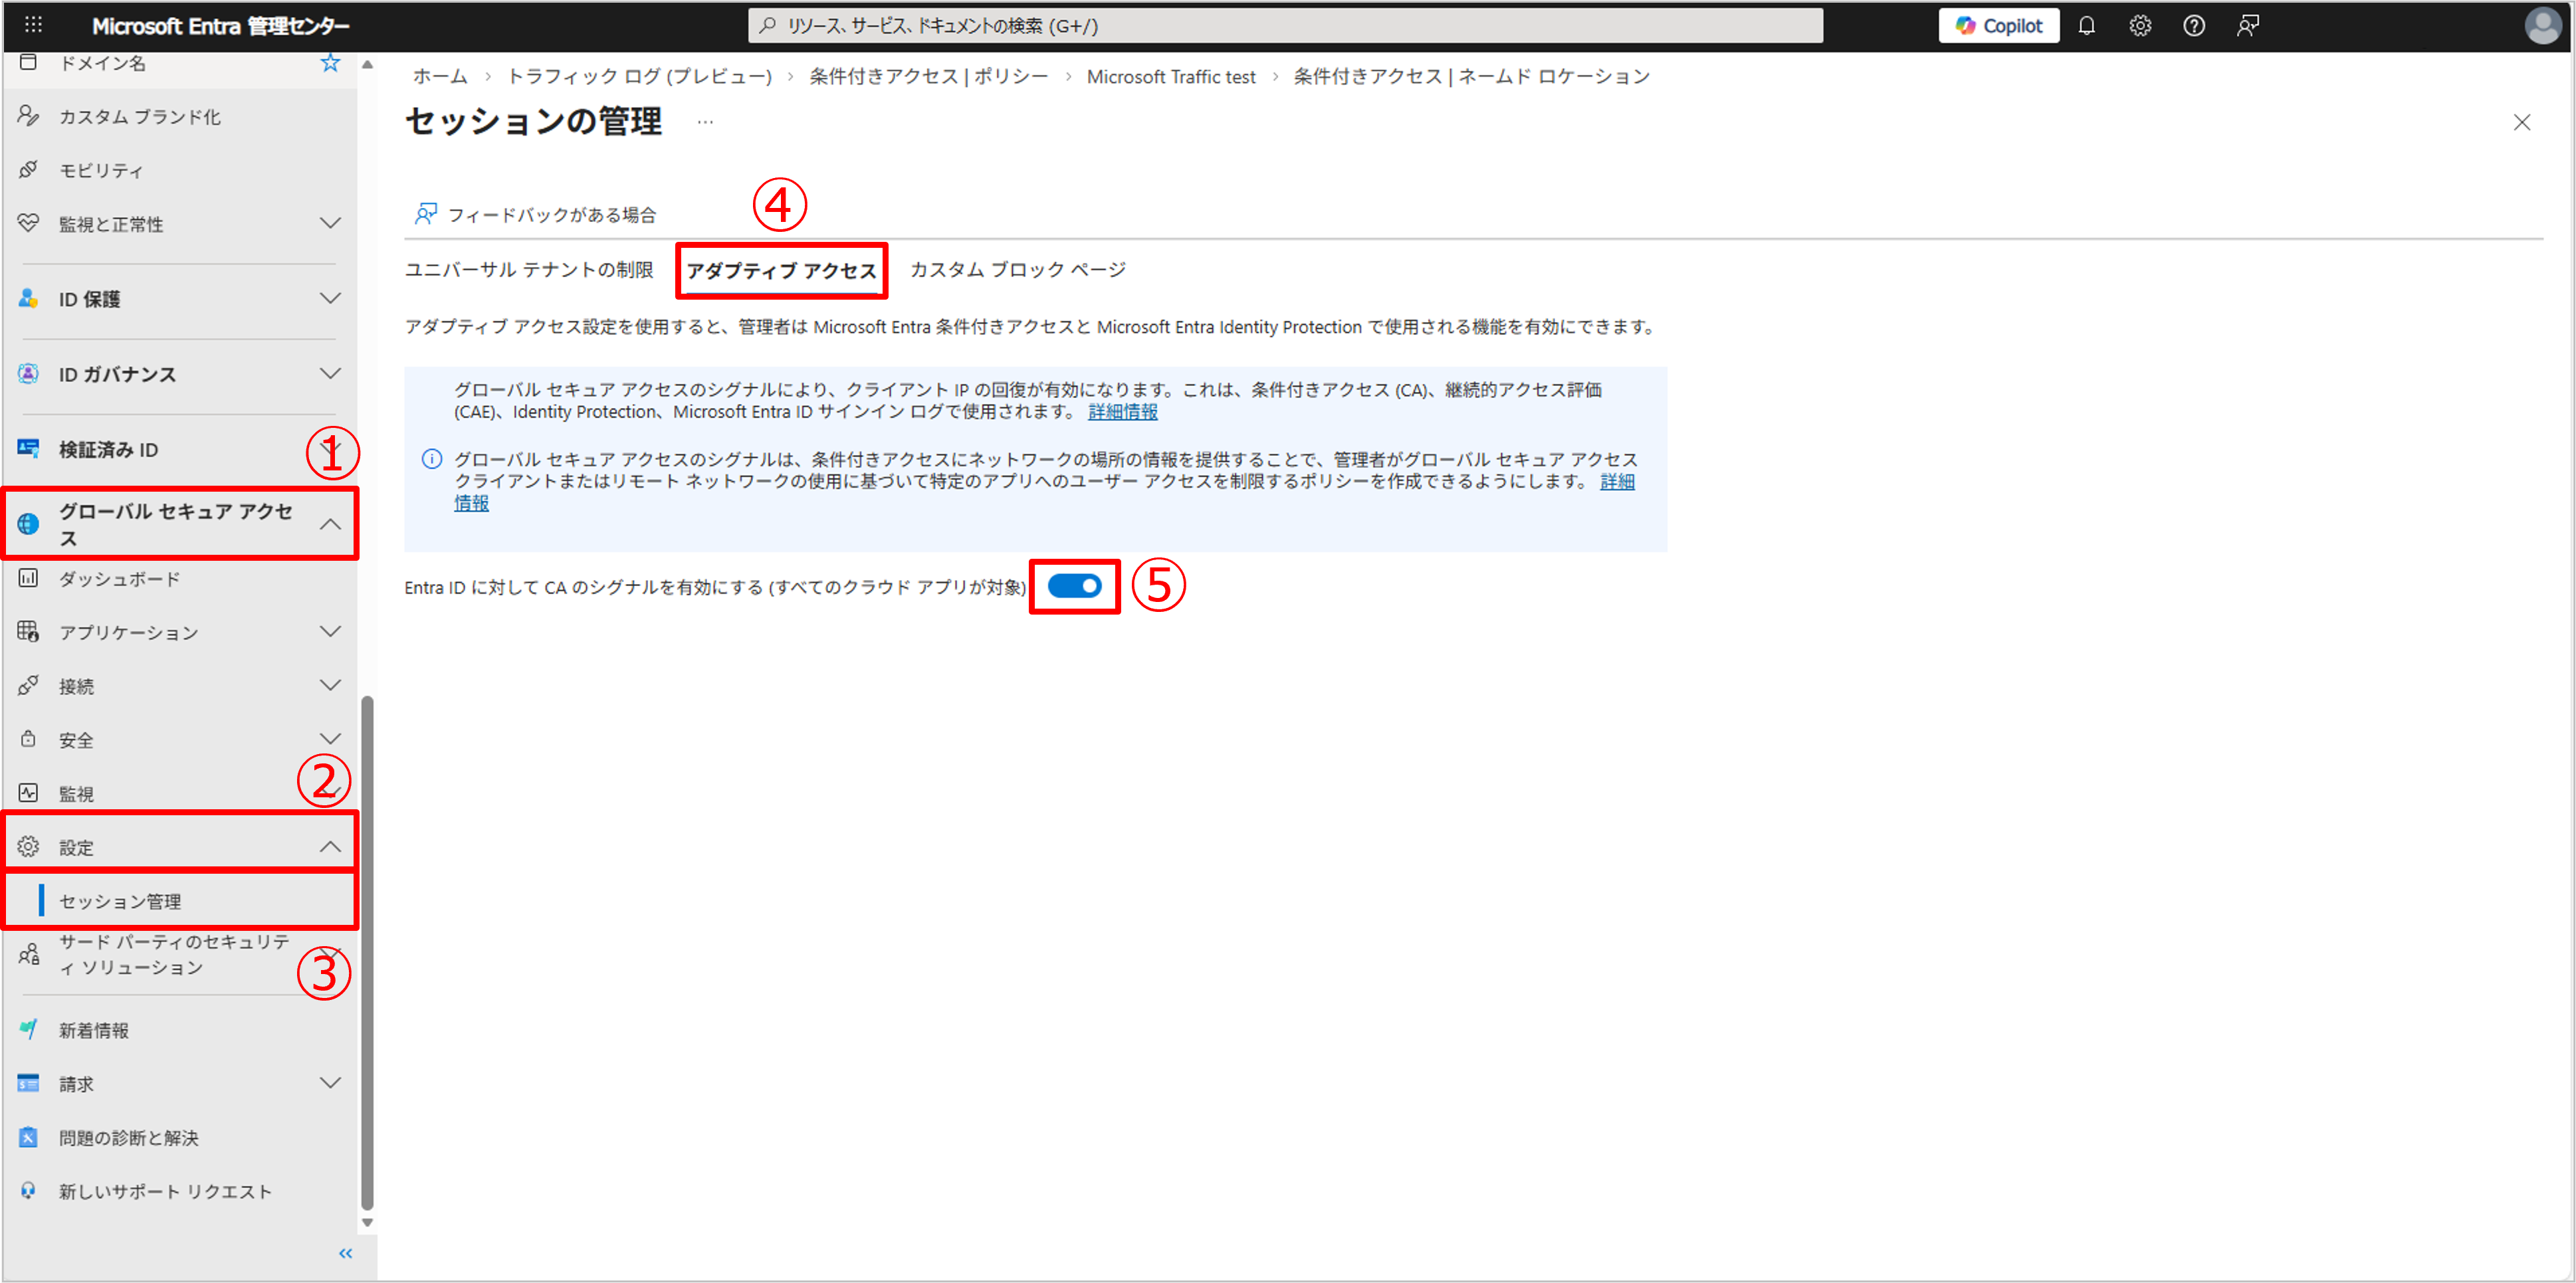
Task: Collapse the 設定 section
Action: coord(330,847)
